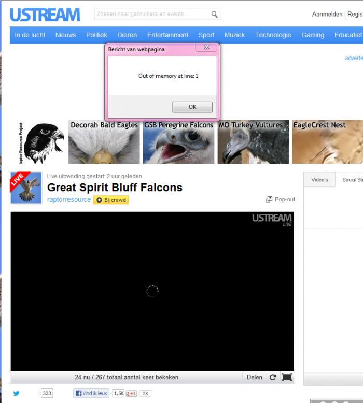
Task: Click the tweet count 333 bubble
Action: [47, 393]
